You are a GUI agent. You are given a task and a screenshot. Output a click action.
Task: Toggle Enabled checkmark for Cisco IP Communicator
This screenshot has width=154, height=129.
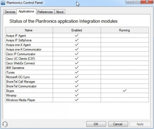[77, 54]
